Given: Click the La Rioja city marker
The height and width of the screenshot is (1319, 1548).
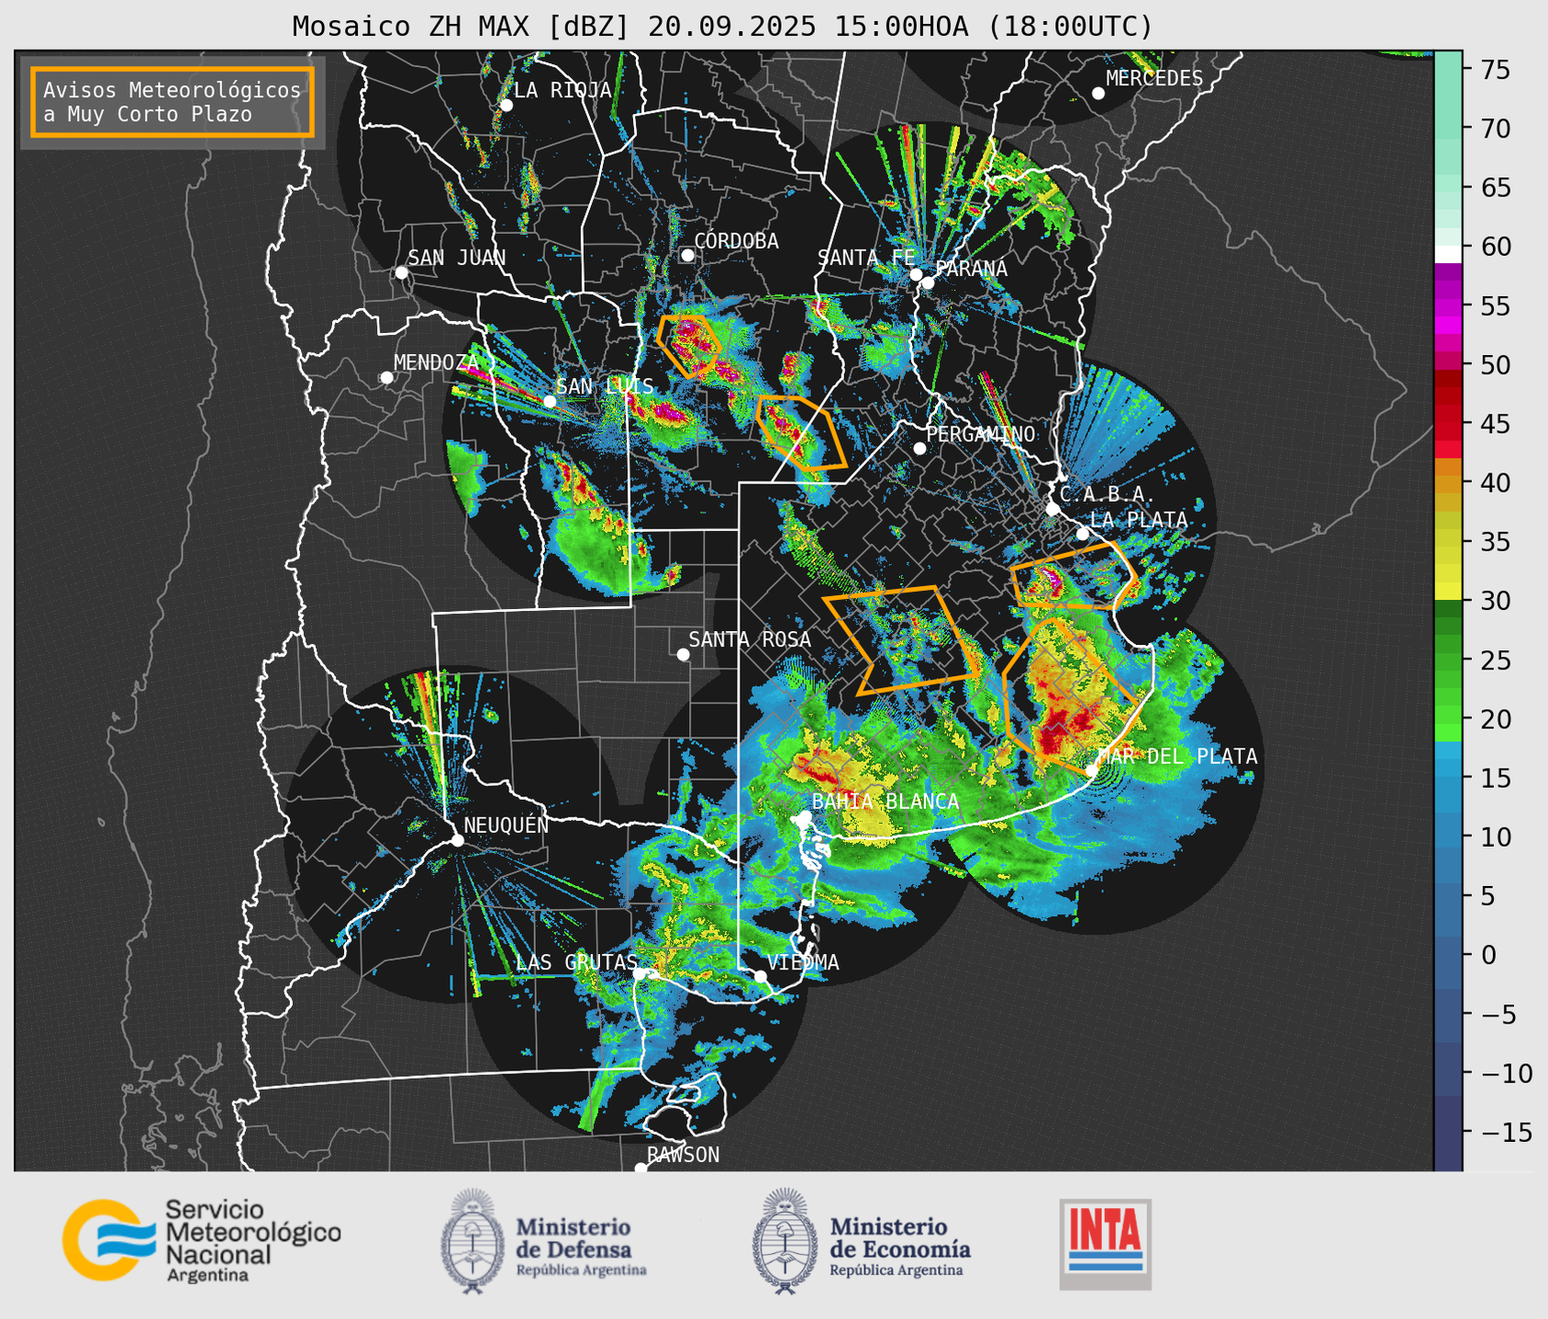Looking at the screenshot, I should tap(506, 105).
